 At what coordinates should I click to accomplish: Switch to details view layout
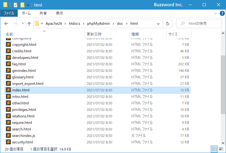[214, 149]
